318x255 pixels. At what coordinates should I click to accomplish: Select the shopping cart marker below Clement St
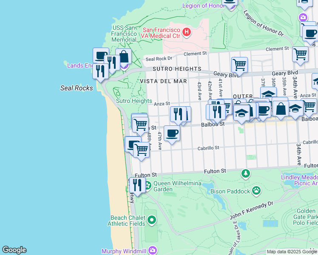click(300, 54)
